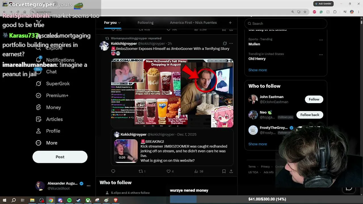Expand the For you tab dropdown chevron
363x204 pixels.
pyautogui.click(x=119, y=23)
